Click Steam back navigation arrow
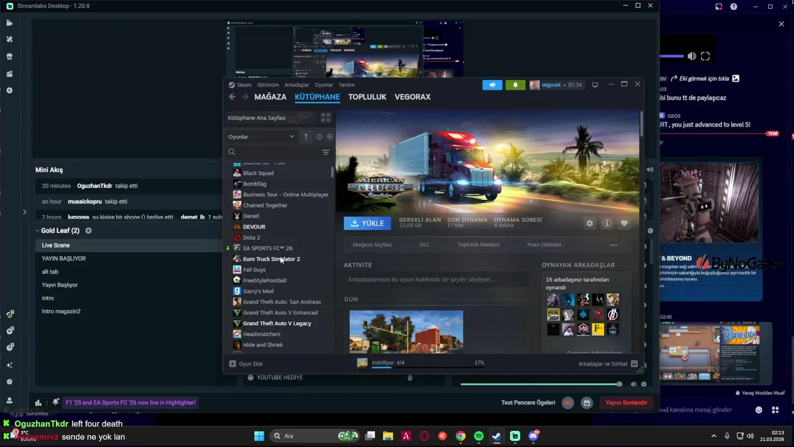 point(232,97)
